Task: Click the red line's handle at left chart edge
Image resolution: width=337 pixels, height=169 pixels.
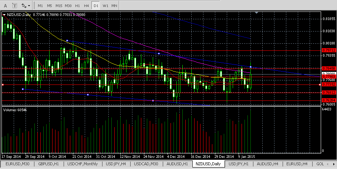Action: pyautogui.click(x=3, y=85)
